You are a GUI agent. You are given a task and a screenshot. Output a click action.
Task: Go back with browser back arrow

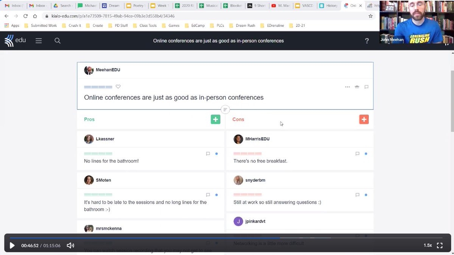tap(6, 16)
